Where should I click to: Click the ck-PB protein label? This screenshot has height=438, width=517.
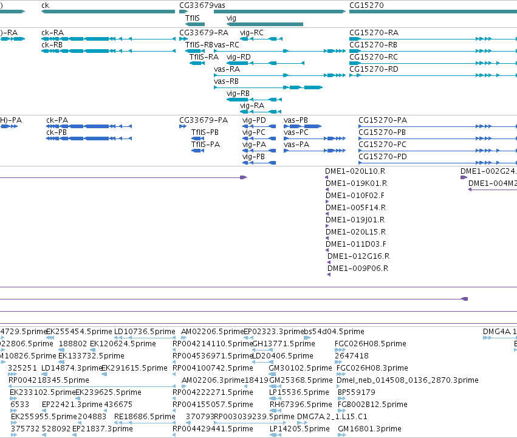(56, 132)
